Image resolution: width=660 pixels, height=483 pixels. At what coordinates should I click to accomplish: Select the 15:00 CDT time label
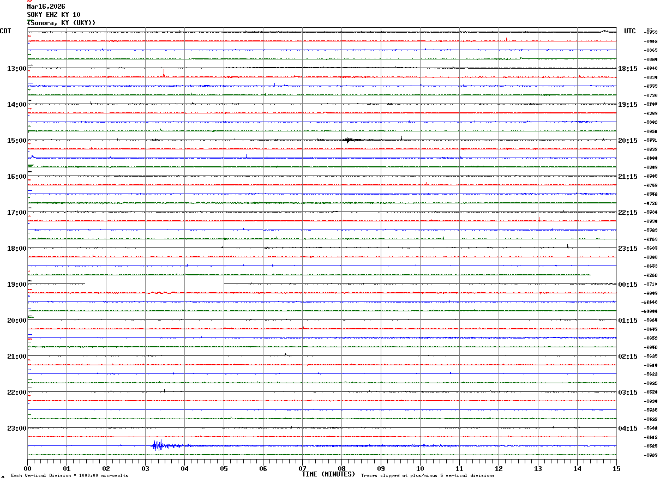16,141
